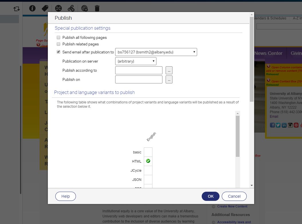The image size is (302, 224).
Task: Click the Publish on date field
Action: point(139,79)
